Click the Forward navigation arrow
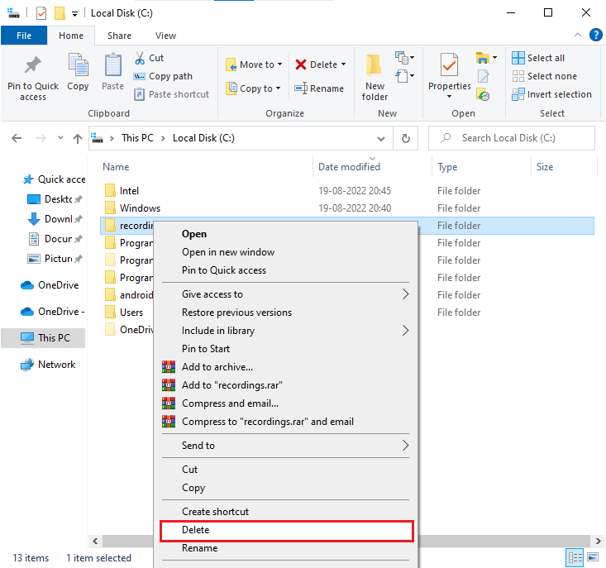The image size is (606, 568). pyautogui.click(x=41, y=138)
